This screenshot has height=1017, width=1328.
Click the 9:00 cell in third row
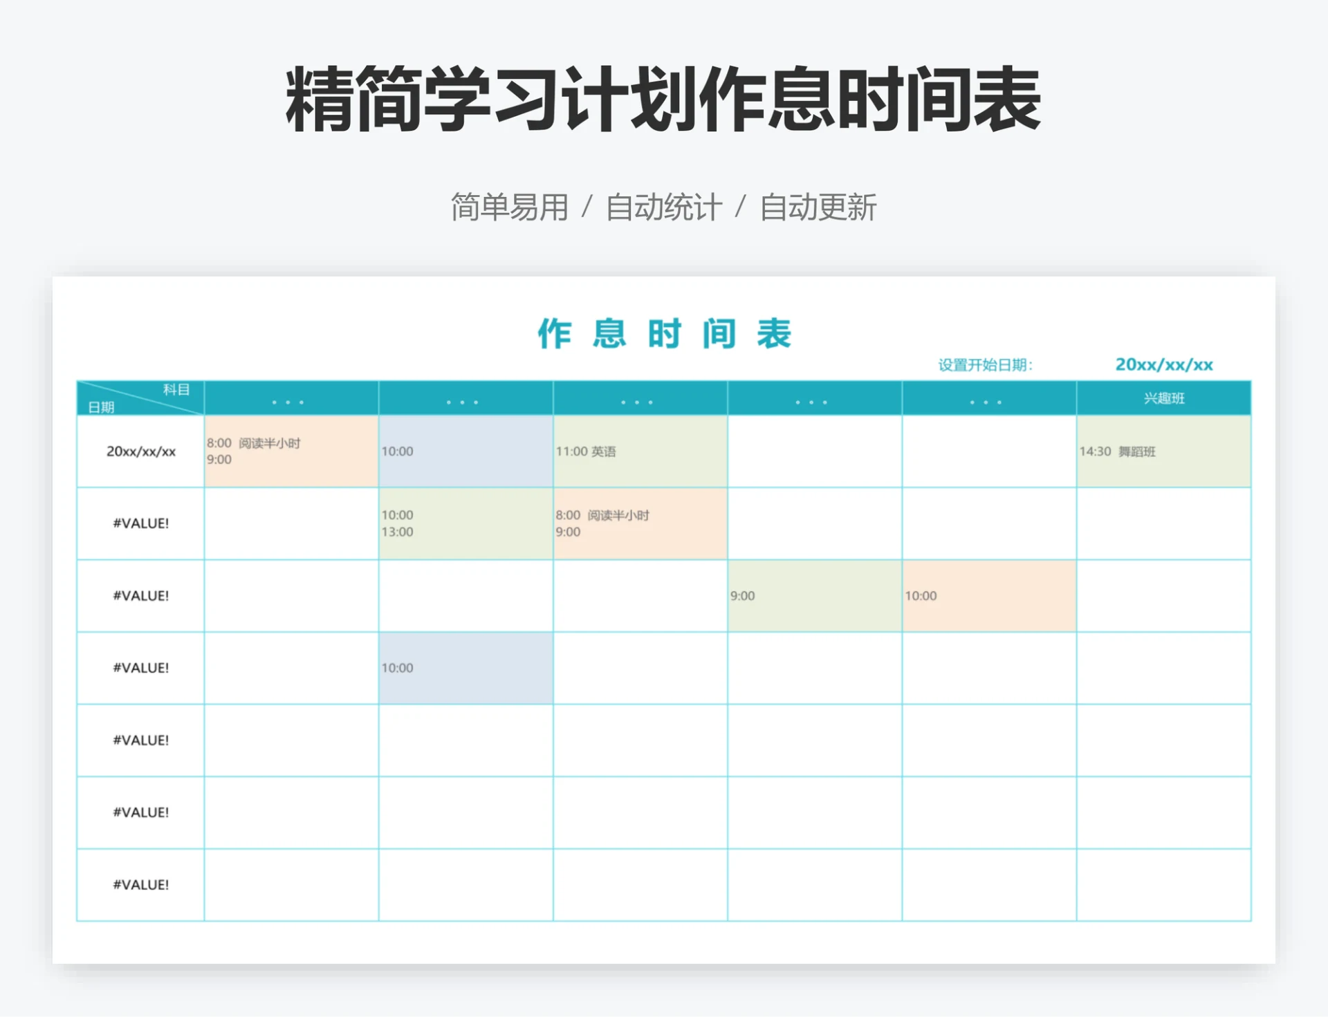point(814,595)
